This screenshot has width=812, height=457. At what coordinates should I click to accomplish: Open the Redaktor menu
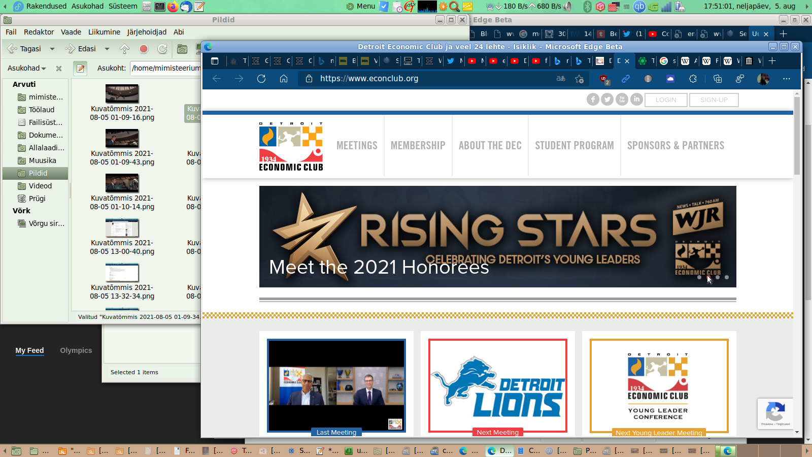click(x=39, y=32)
